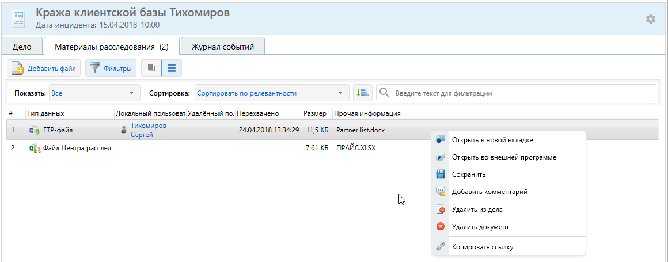
Task: Click the filter text input field
Action: tap(517, 93)
